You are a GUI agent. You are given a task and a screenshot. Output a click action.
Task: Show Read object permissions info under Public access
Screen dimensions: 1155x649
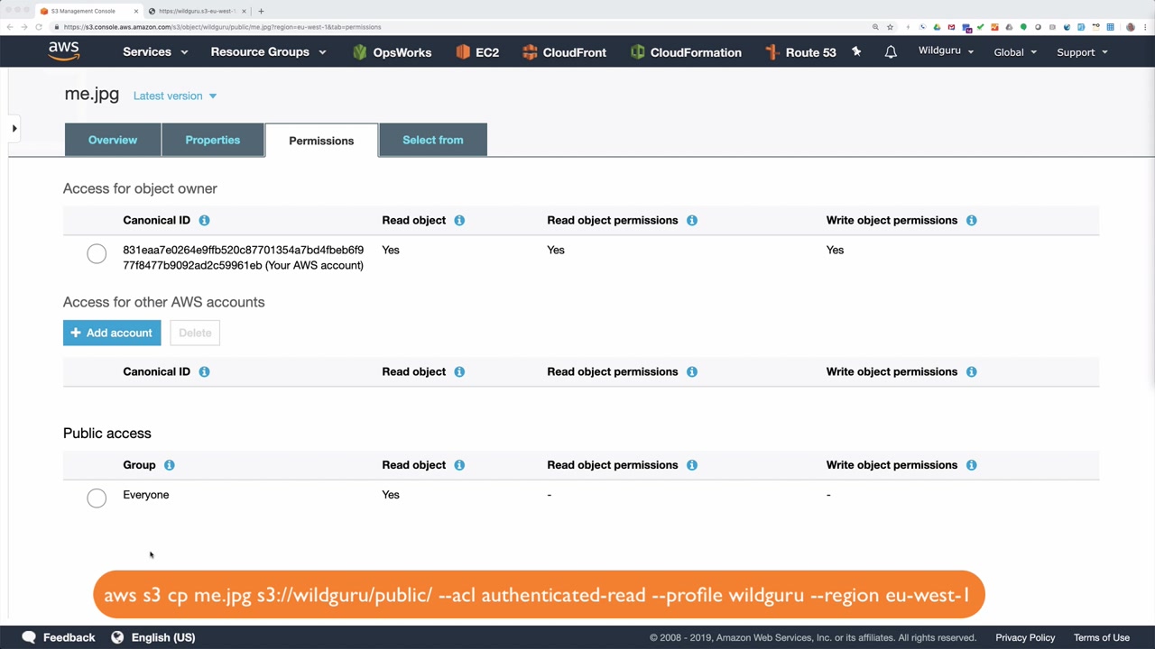[x=692, y=465]
